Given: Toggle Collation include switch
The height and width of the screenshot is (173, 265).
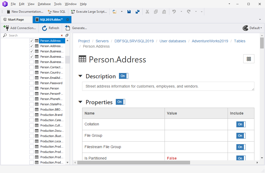Looking at the screenshot, I should (x=241, y=124).
